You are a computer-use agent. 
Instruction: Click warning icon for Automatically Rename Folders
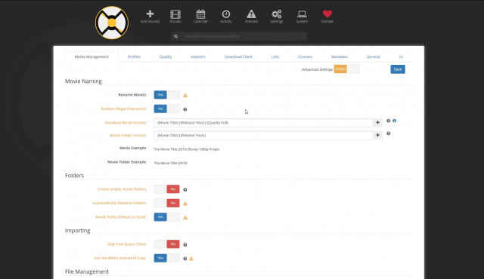click(185, 204)
